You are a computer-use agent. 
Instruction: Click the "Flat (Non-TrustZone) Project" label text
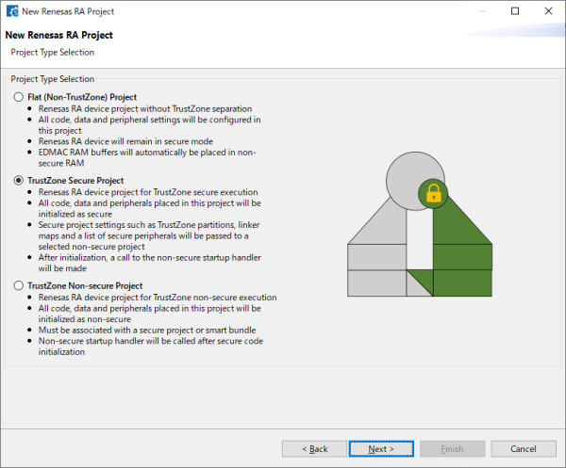click(x=81, y=97)
